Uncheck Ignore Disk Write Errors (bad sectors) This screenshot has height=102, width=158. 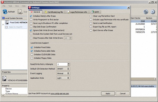tap(31, 30)
